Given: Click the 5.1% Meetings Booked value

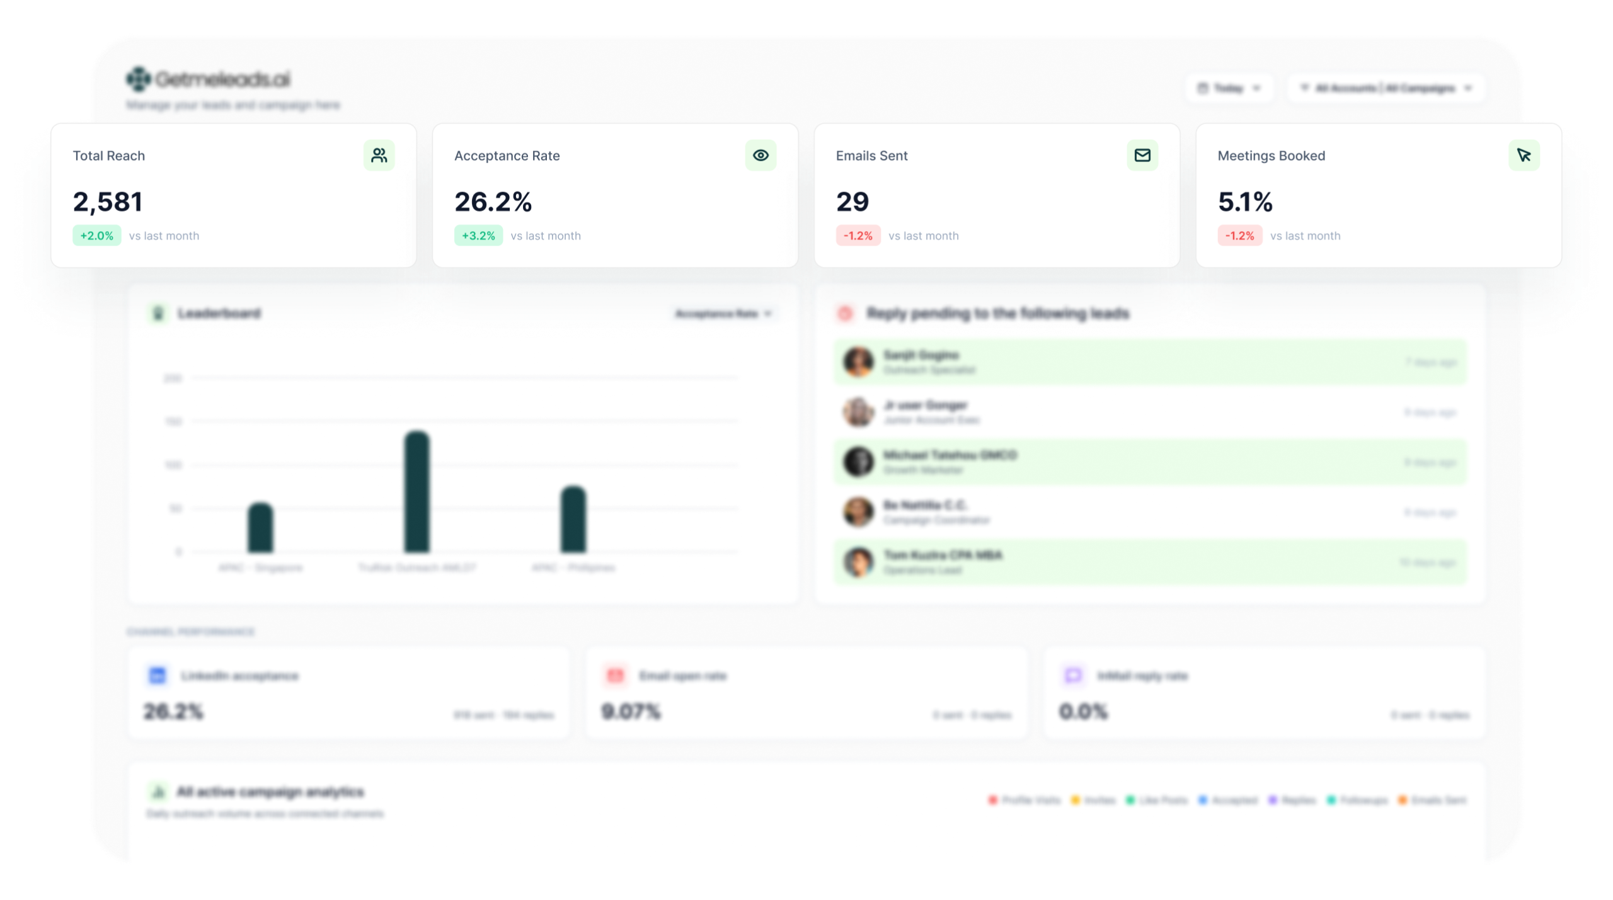Looking at the screenshot, I should coord(1245,202).
